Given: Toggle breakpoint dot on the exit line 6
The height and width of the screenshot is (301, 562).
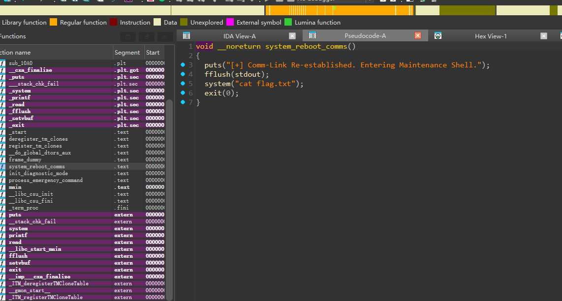Looking at the screenshot, I should click(x=183, y=93).
